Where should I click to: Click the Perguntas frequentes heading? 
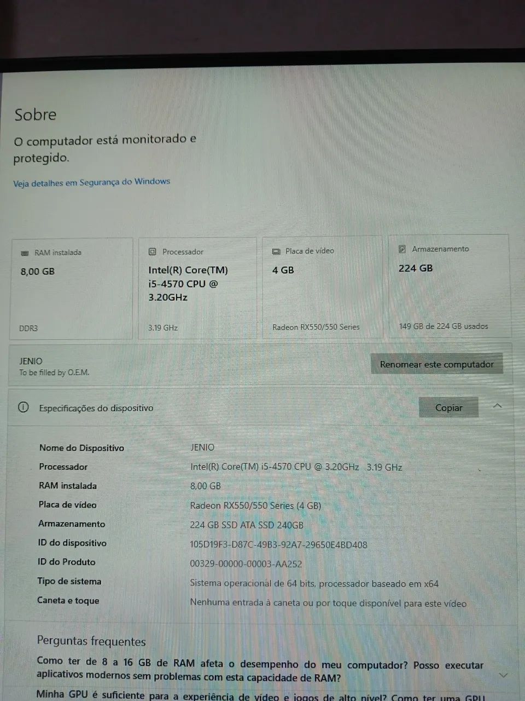click(91, 641)
